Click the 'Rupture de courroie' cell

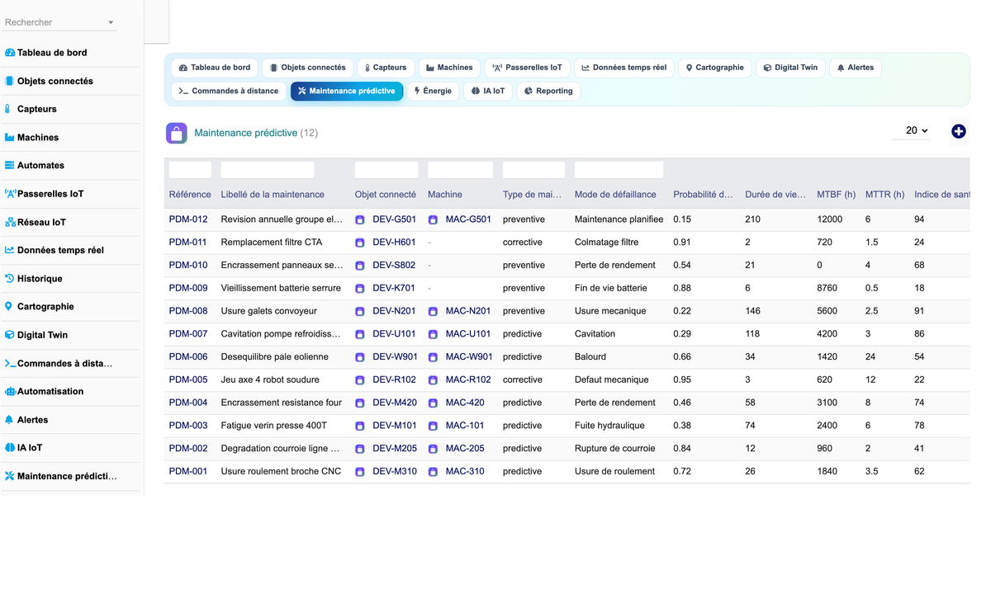pyautogui.click(x=615, y=448)
